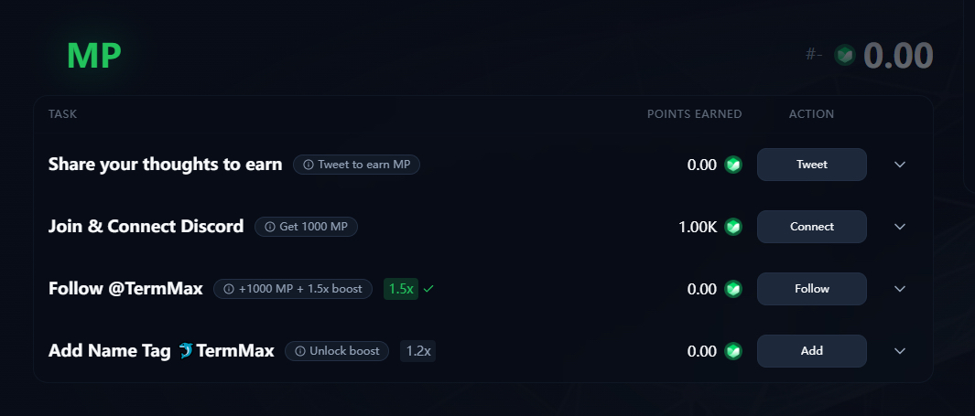Click the Follow button for @TermMax

tap(811, 289)
